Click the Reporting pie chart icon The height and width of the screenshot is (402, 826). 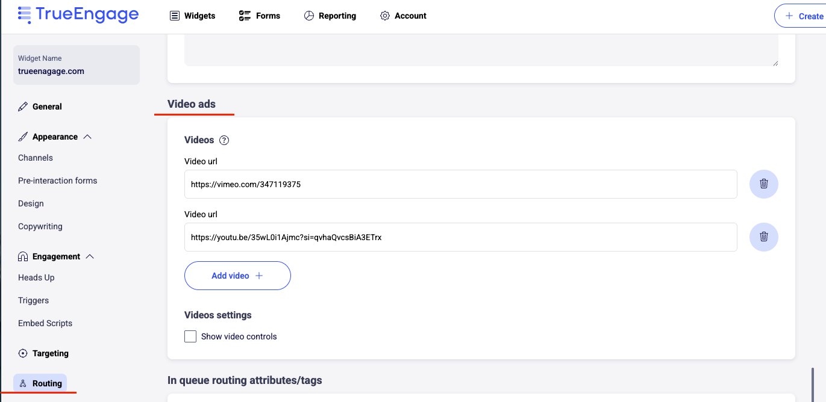(309, 16)
